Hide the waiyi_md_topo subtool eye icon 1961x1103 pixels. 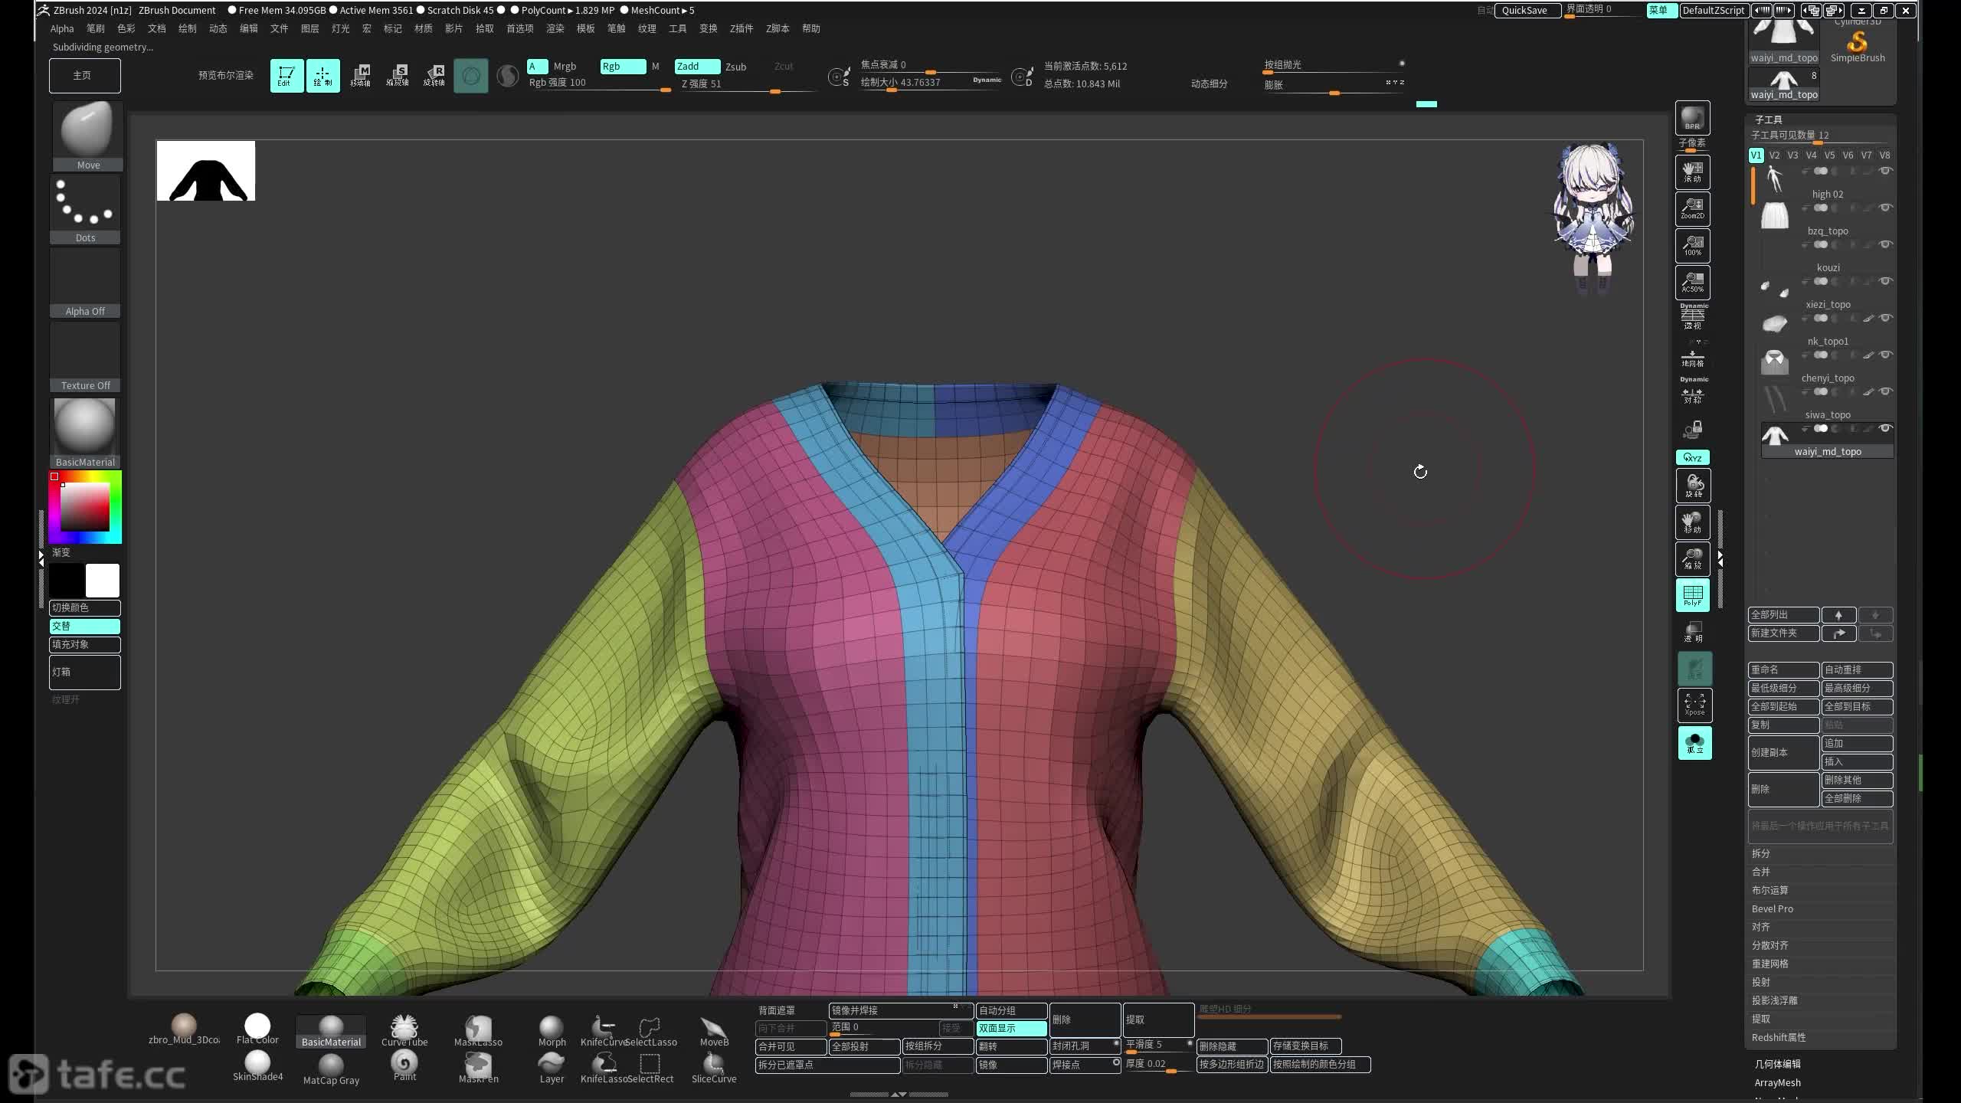coord(1886,428)
